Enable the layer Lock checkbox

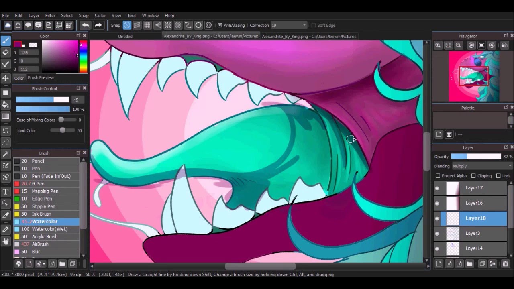498,176
